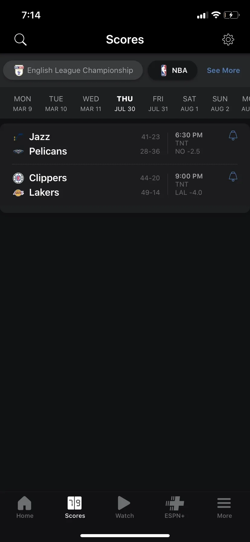Select Sunday Aug 2 date
Image resolution: width=250 pixels, height=542 pixels.
click(x=220, y=103)
